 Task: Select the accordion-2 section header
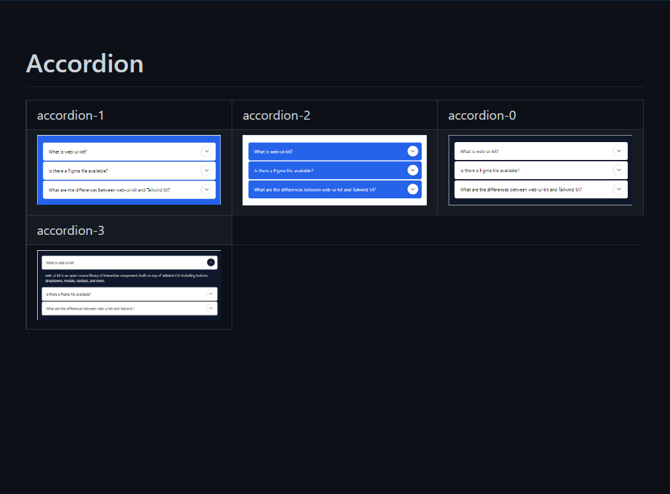point(276,116)
